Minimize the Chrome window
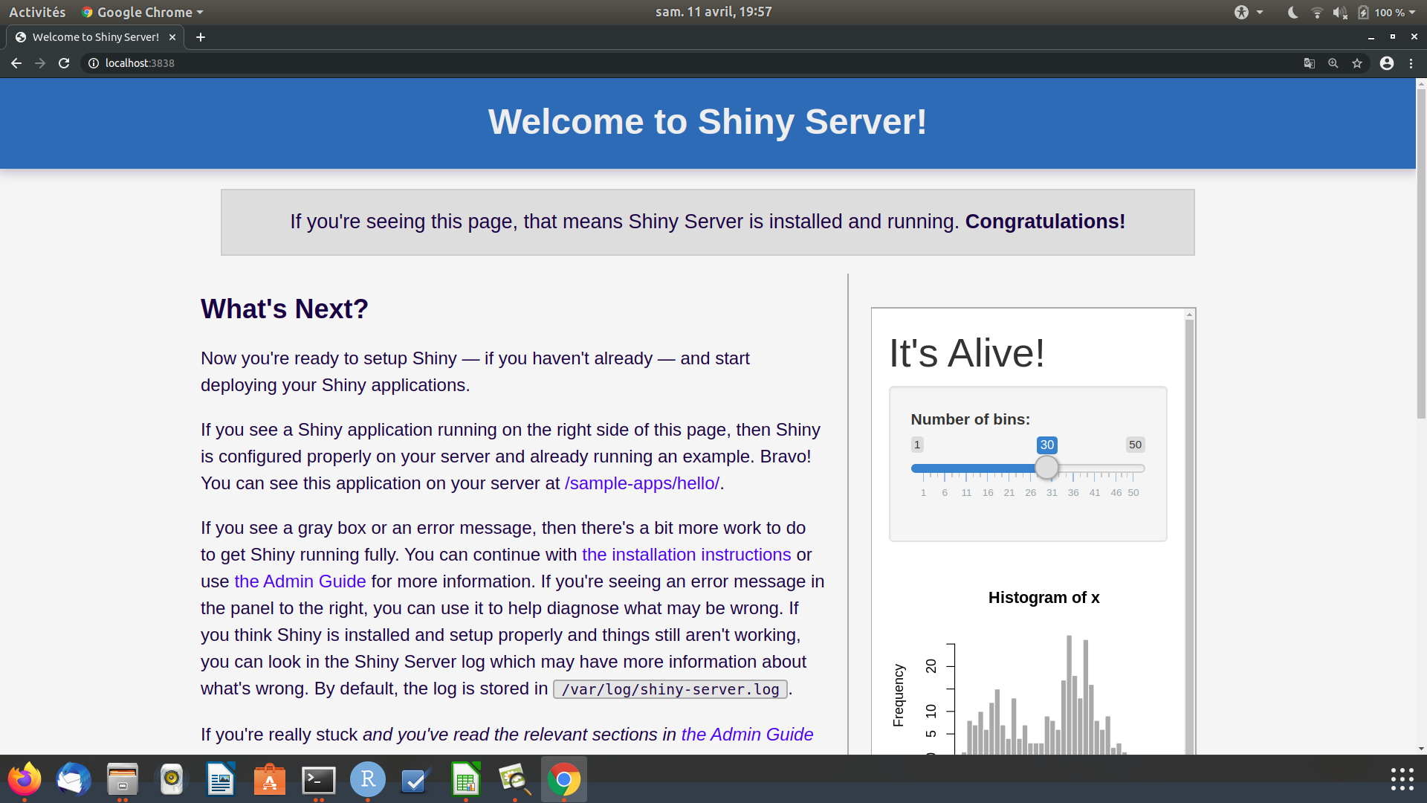 point(1371,37)
